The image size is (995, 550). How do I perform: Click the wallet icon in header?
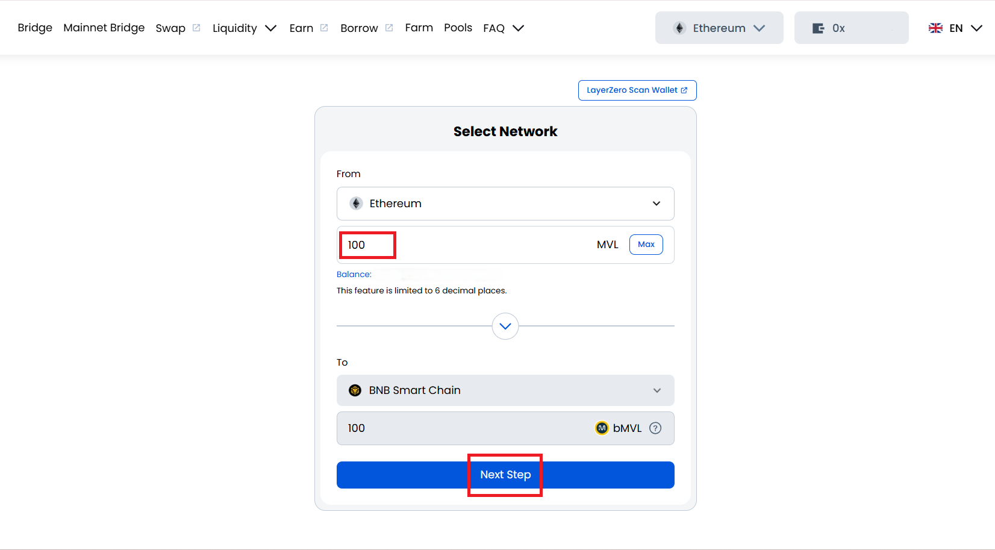pyautogui.click(x=818, y=28)
